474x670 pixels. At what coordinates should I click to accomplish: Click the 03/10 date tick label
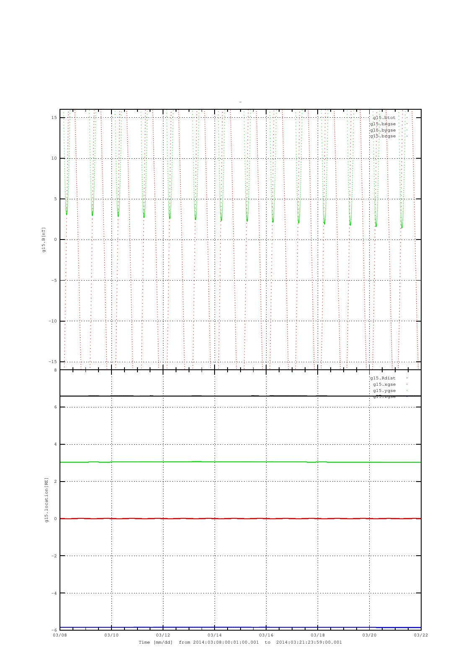(111, 635)
